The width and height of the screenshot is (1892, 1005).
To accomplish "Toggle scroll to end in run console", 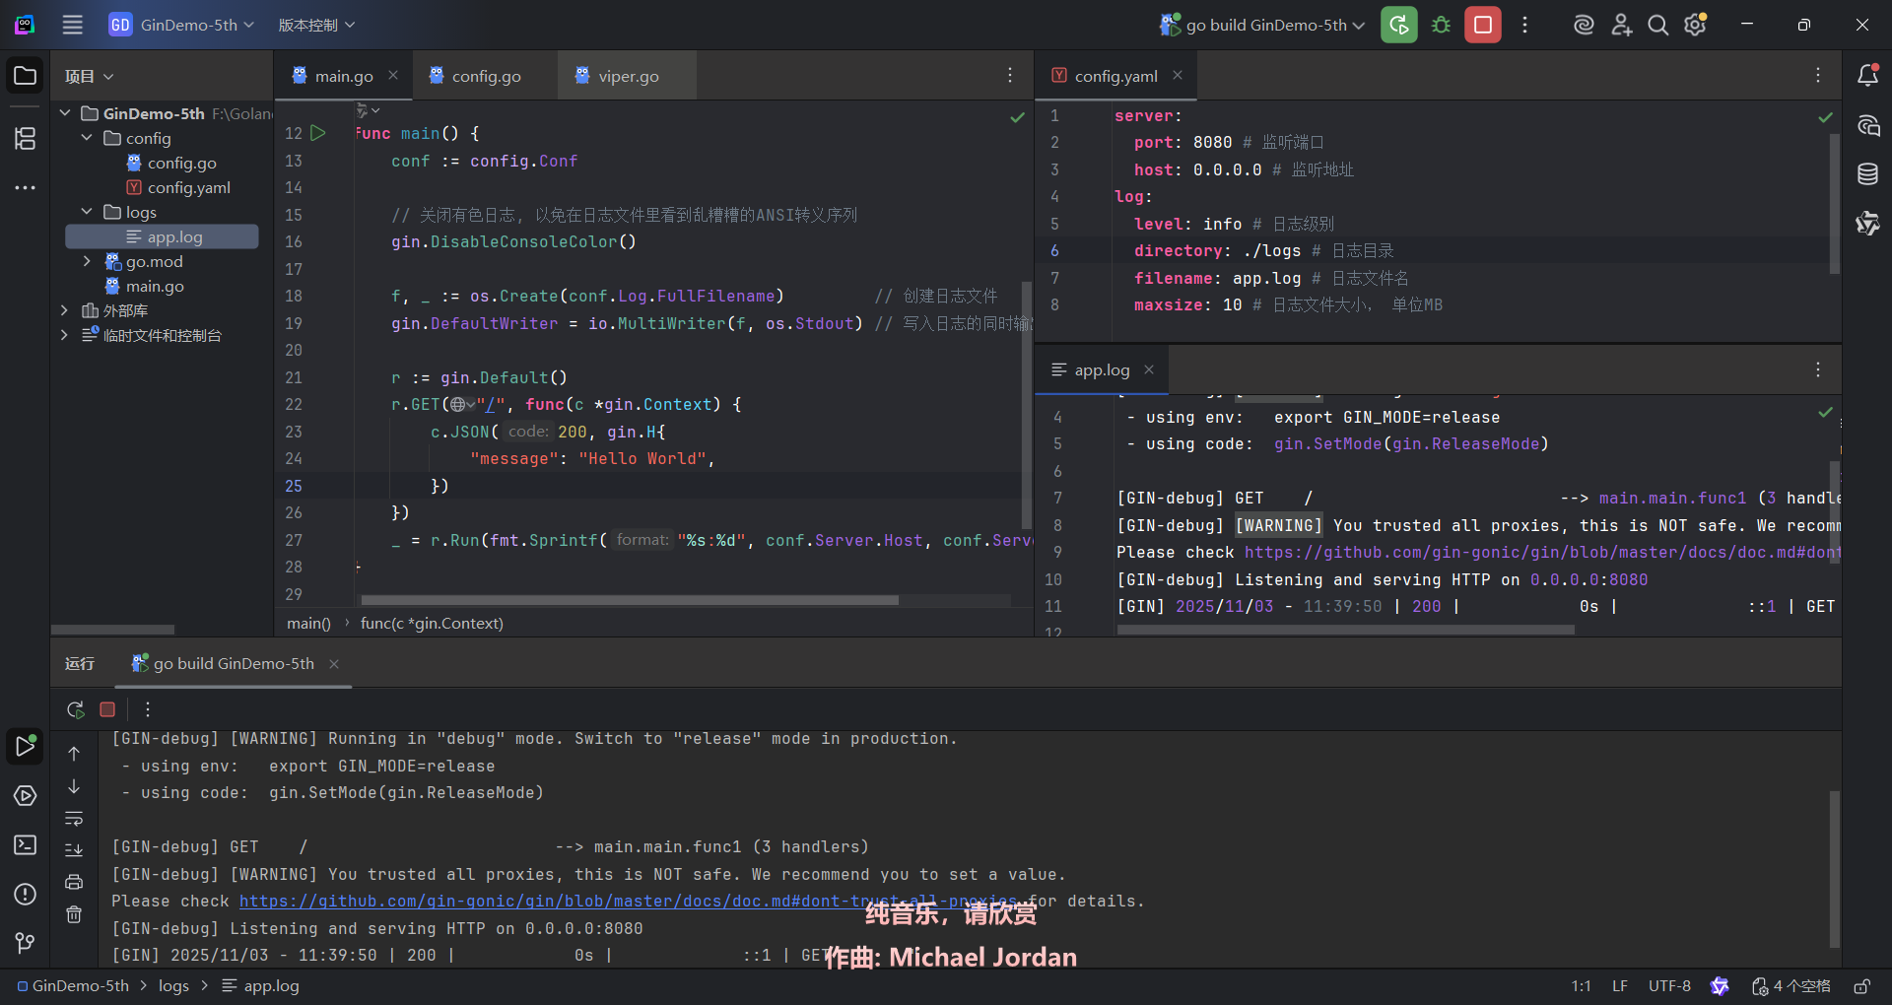I will click(x=74, y=850).
